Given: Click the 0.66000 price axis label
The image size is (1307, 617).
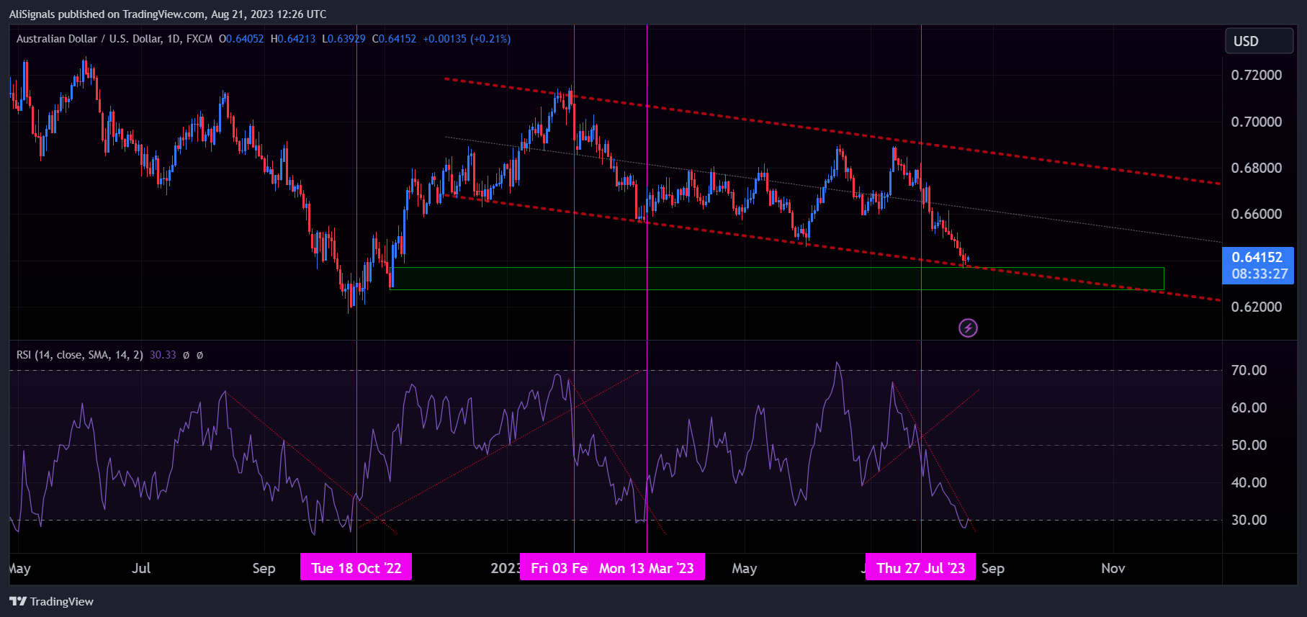Looking at the screenshot, I should click(1257, 214).
